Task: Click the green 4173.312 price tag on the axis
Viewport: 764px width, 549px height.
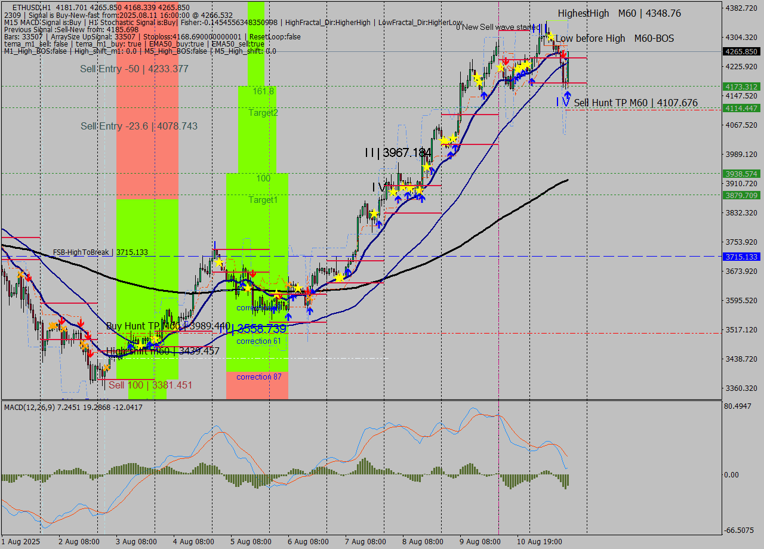Action: [740, 87]
